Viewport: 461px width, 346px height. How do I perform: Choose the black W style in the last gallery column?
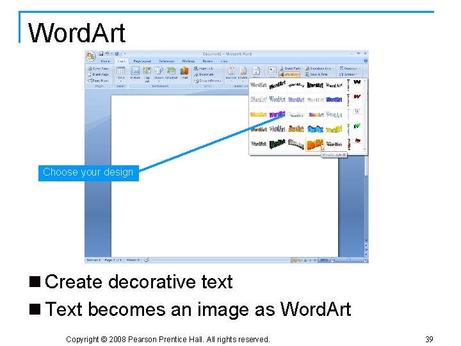[357, 82]
